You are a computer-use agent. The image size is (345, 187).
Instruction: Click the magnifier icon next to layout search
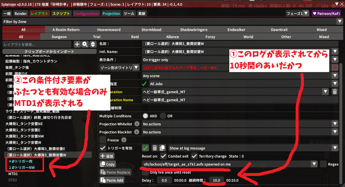tap(85, 44)
